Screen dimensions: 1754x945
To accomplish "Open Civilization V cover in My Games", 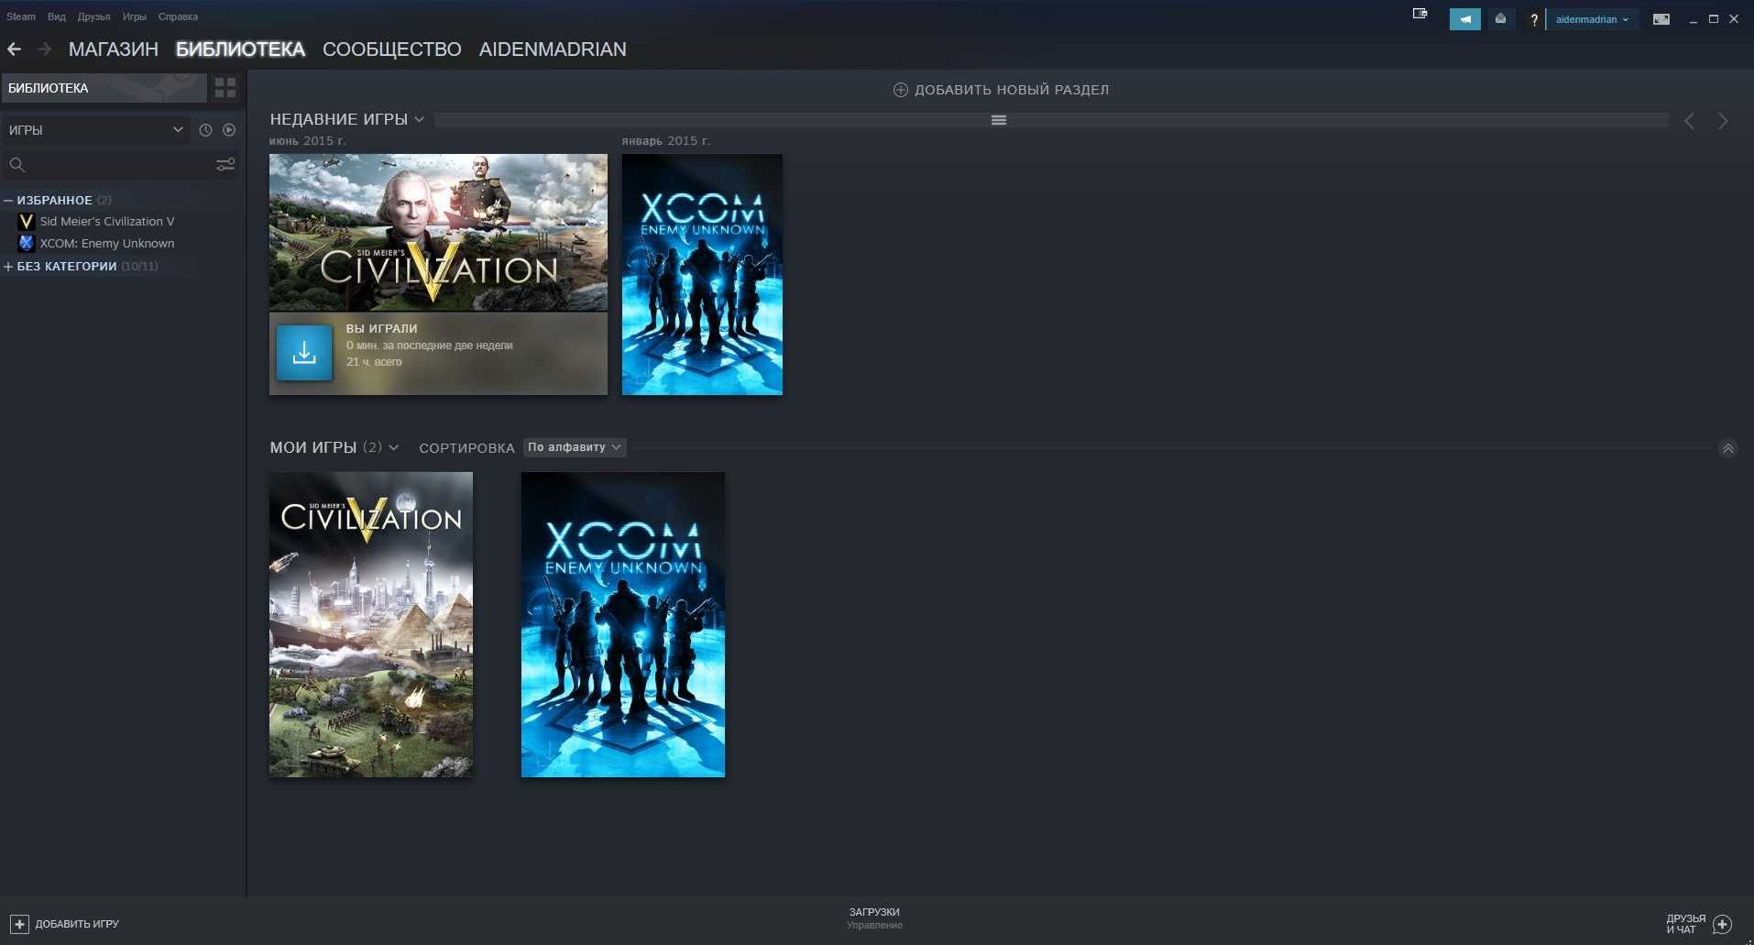I will pos(371,625).
